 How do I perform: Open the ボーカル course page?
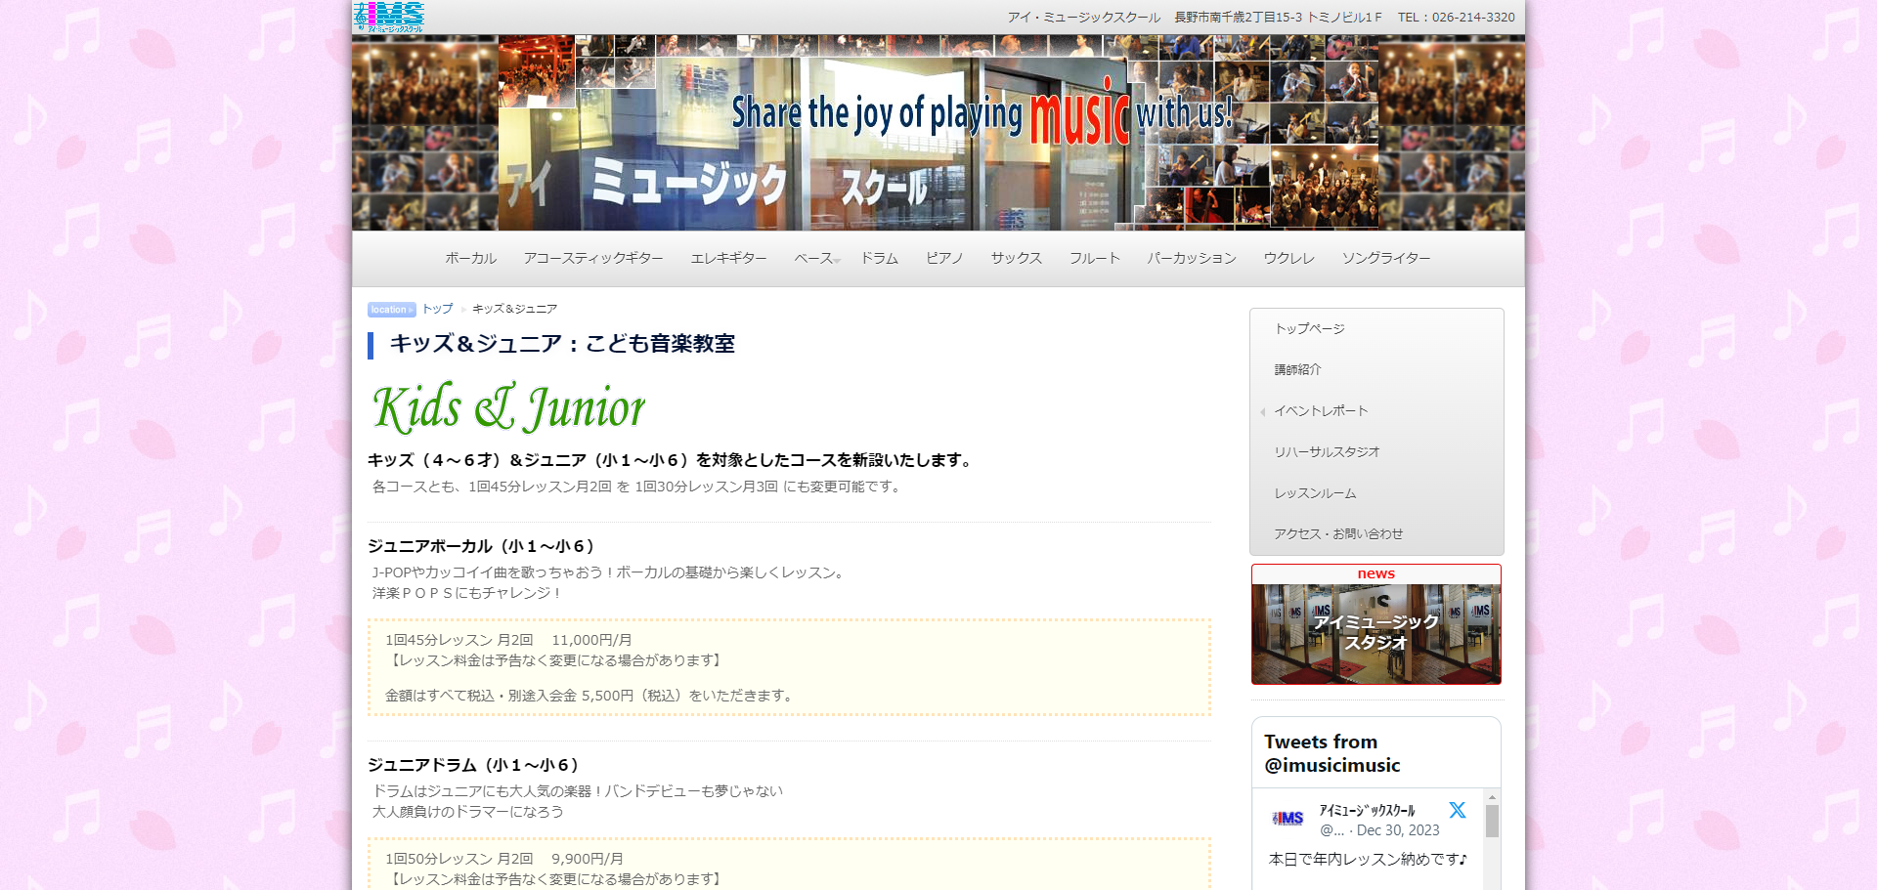470,259
